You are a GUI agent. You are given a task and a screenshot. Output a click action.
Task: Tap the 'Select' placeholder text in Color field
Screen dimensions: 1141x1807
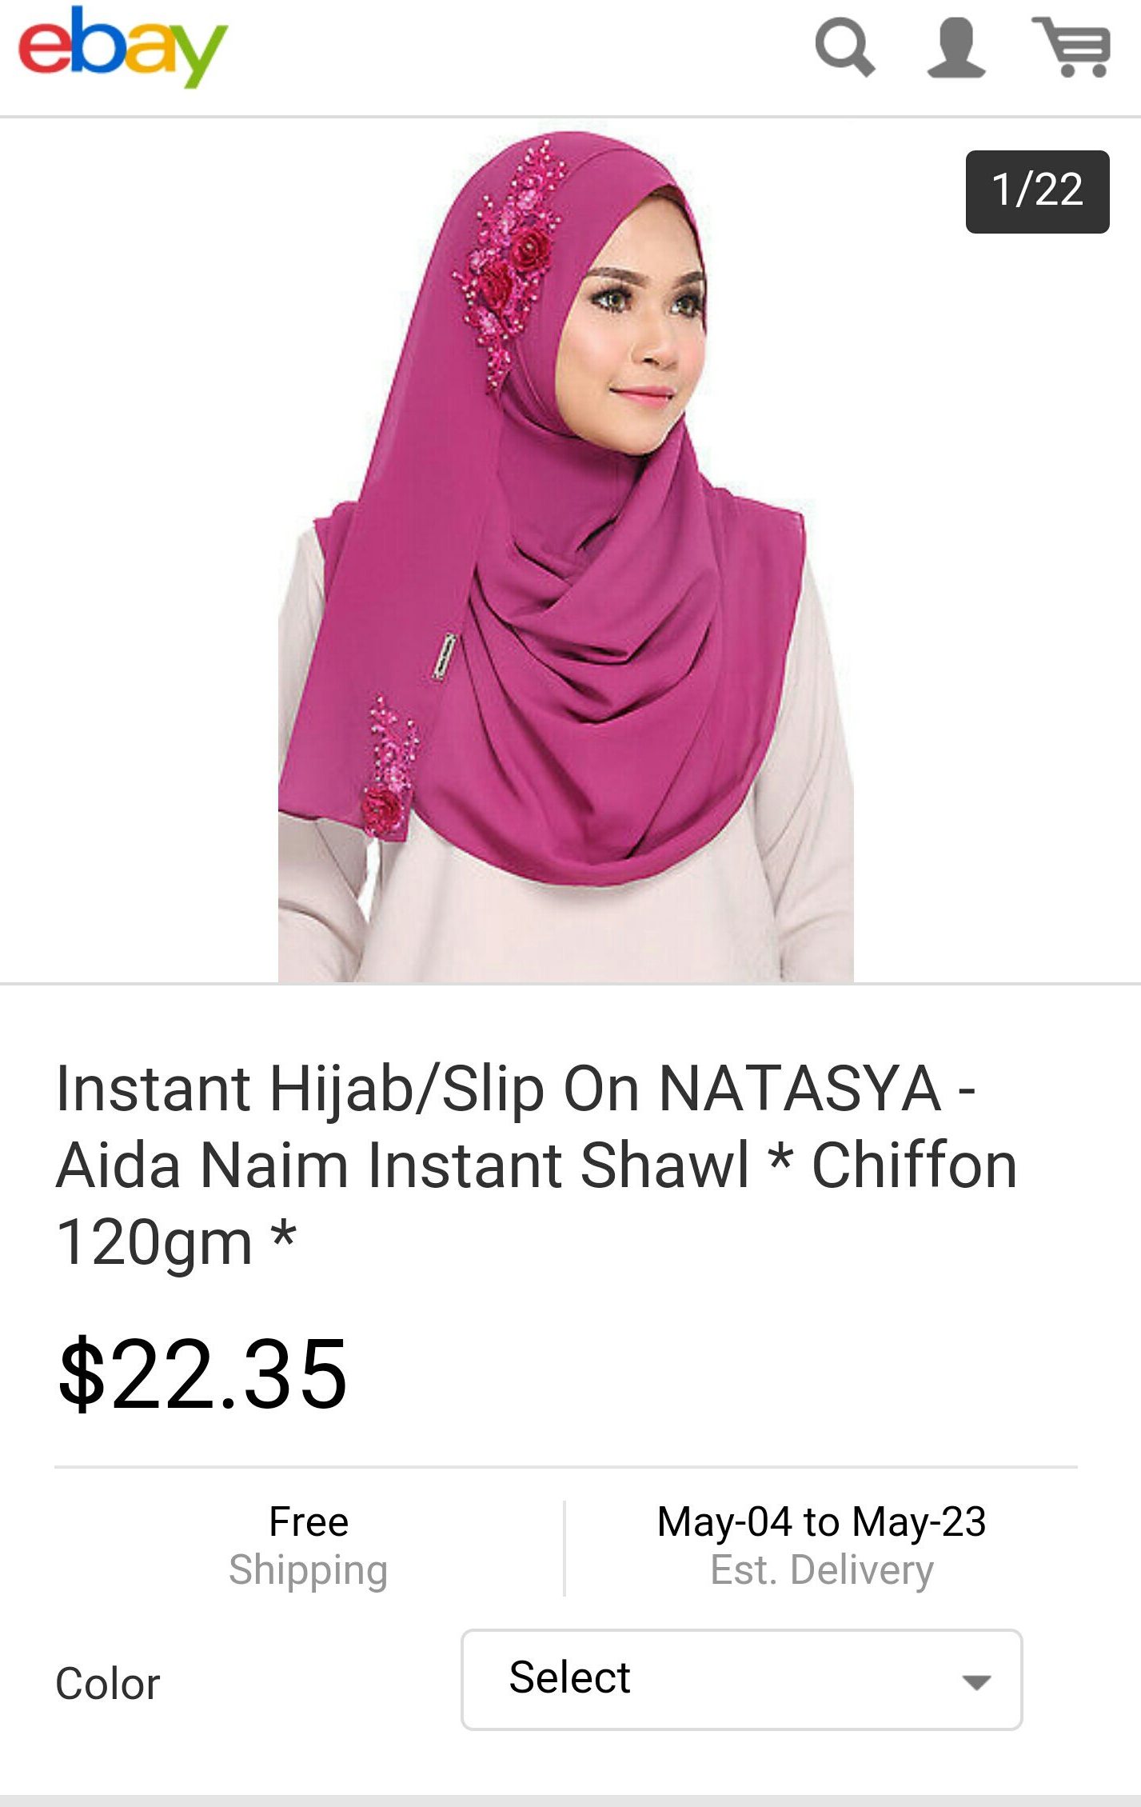pyautogui.click(x=569, y=1677)
